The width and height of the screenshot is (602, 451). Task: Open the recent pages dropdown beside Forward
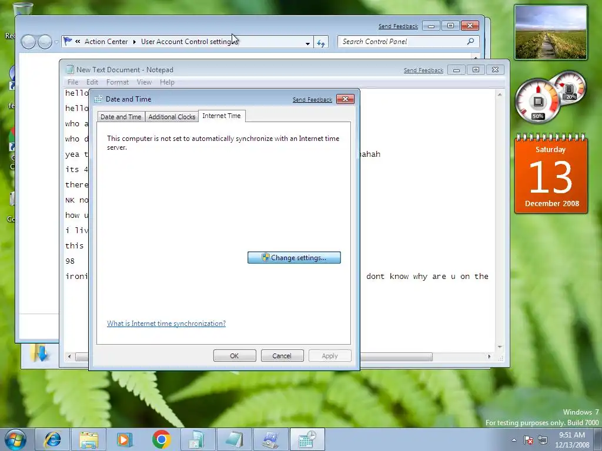pos(56,42)
